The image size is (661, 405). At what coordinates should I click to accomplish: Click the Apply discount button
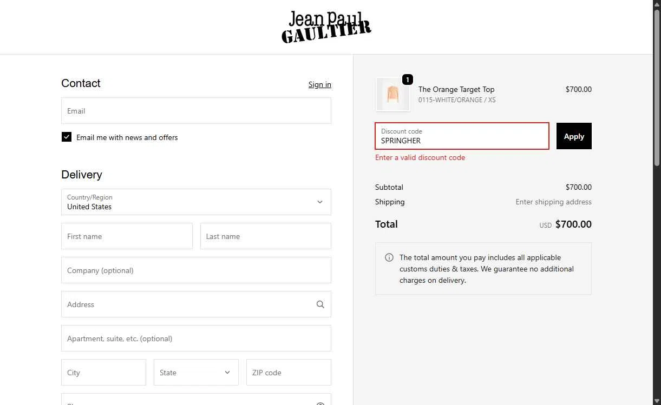click(x=574, y=136)
